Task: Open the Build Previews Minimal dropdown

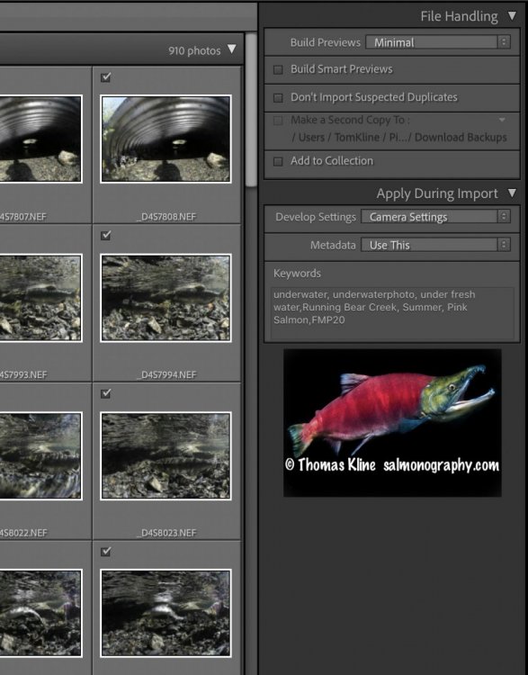Action: 438,42
